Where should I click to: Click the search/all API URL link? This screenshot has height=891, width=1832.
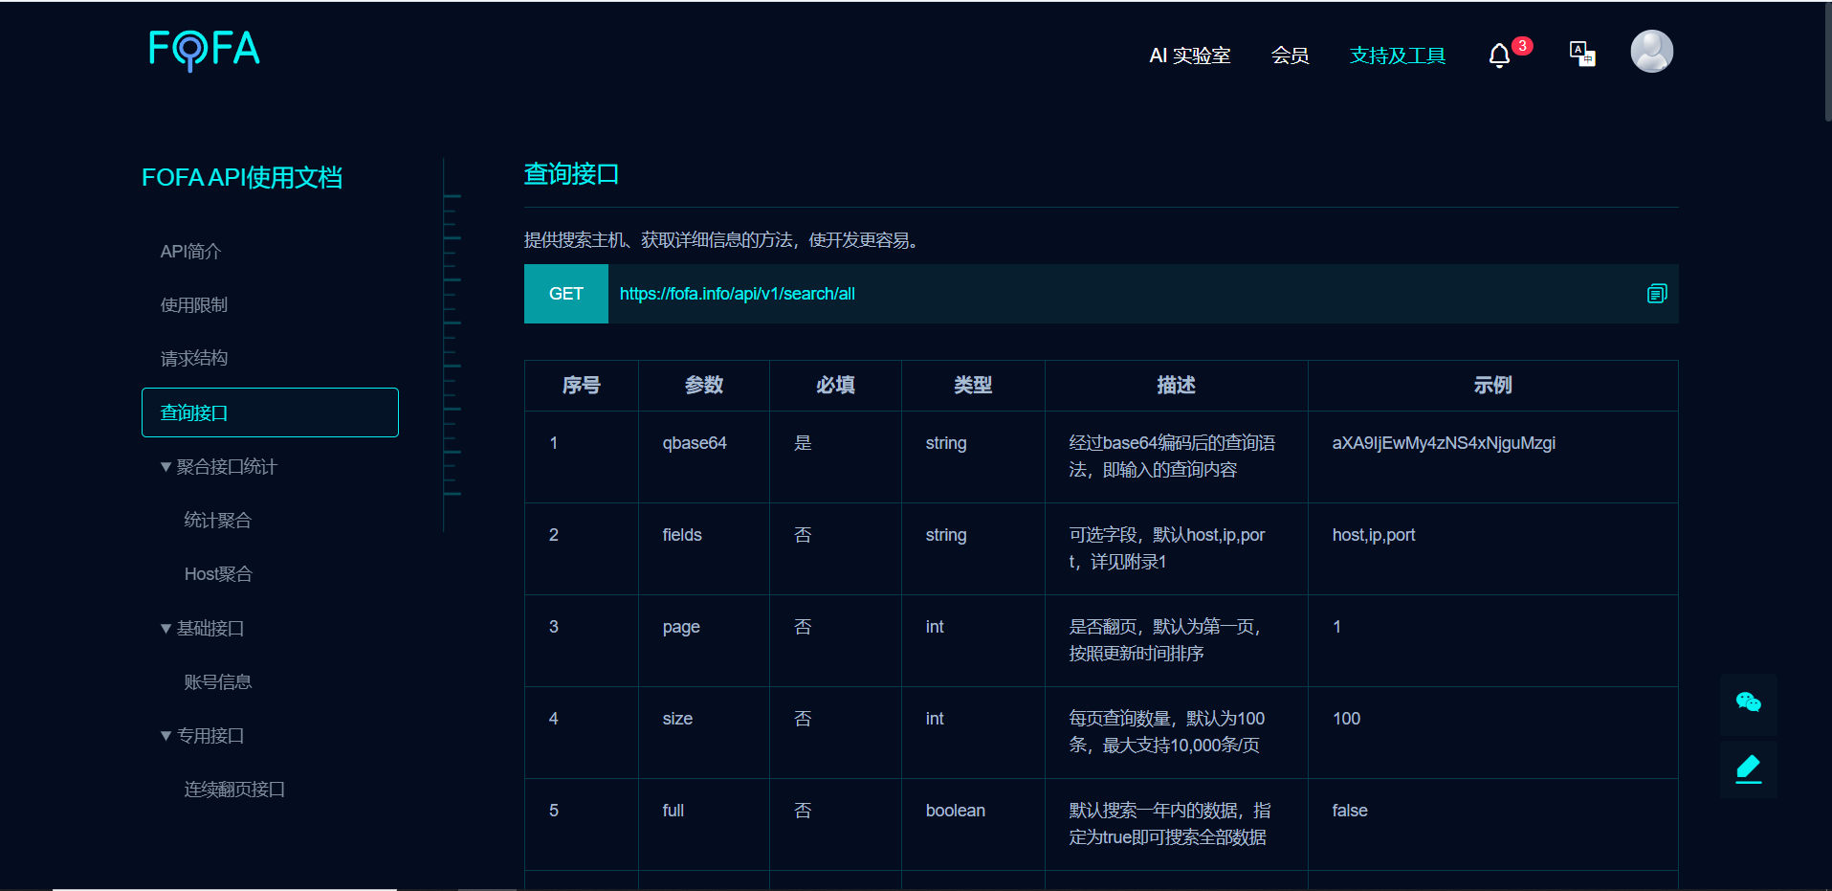point(737,294)
